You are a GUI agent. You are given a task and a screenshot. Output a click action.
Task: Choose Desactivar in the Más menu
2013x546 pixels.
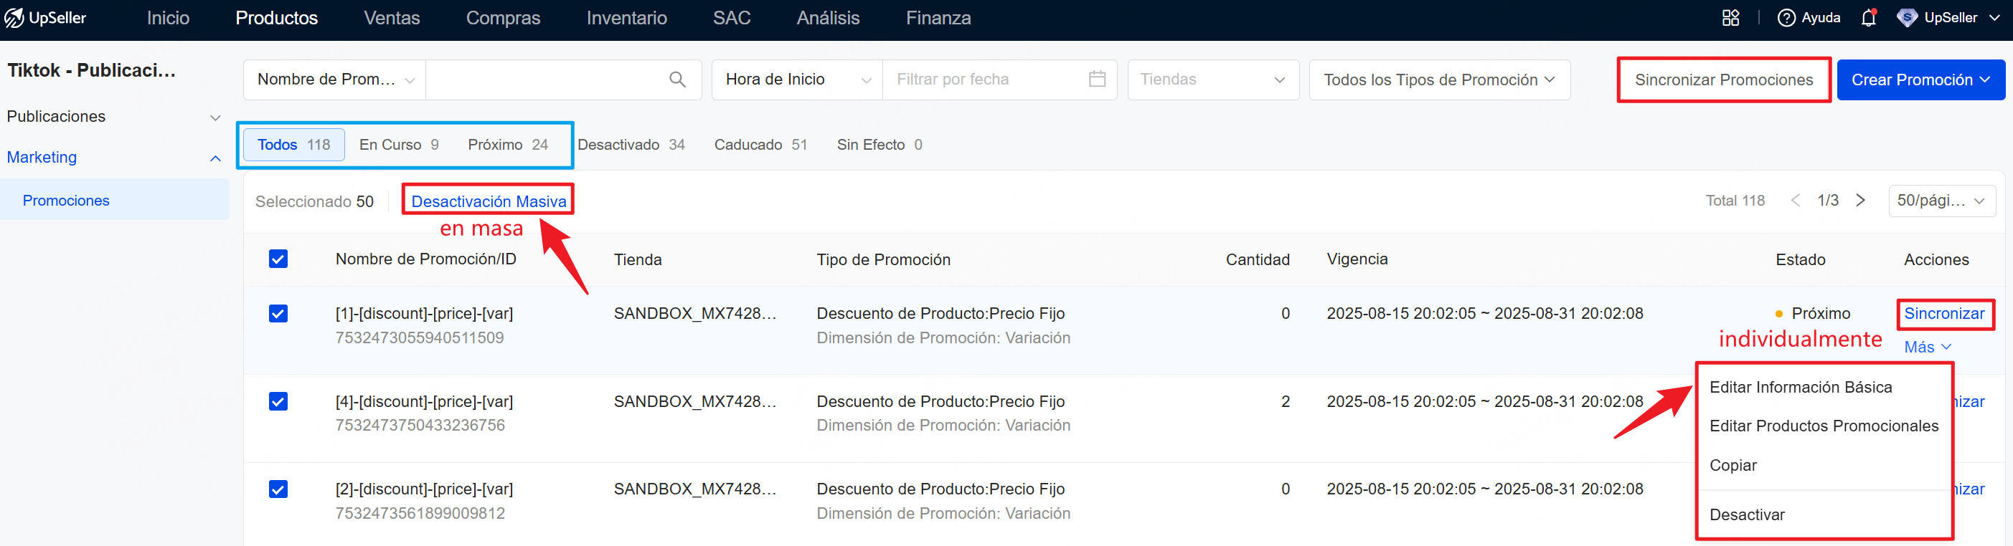pyautogui.click(x=1747, y=514)
